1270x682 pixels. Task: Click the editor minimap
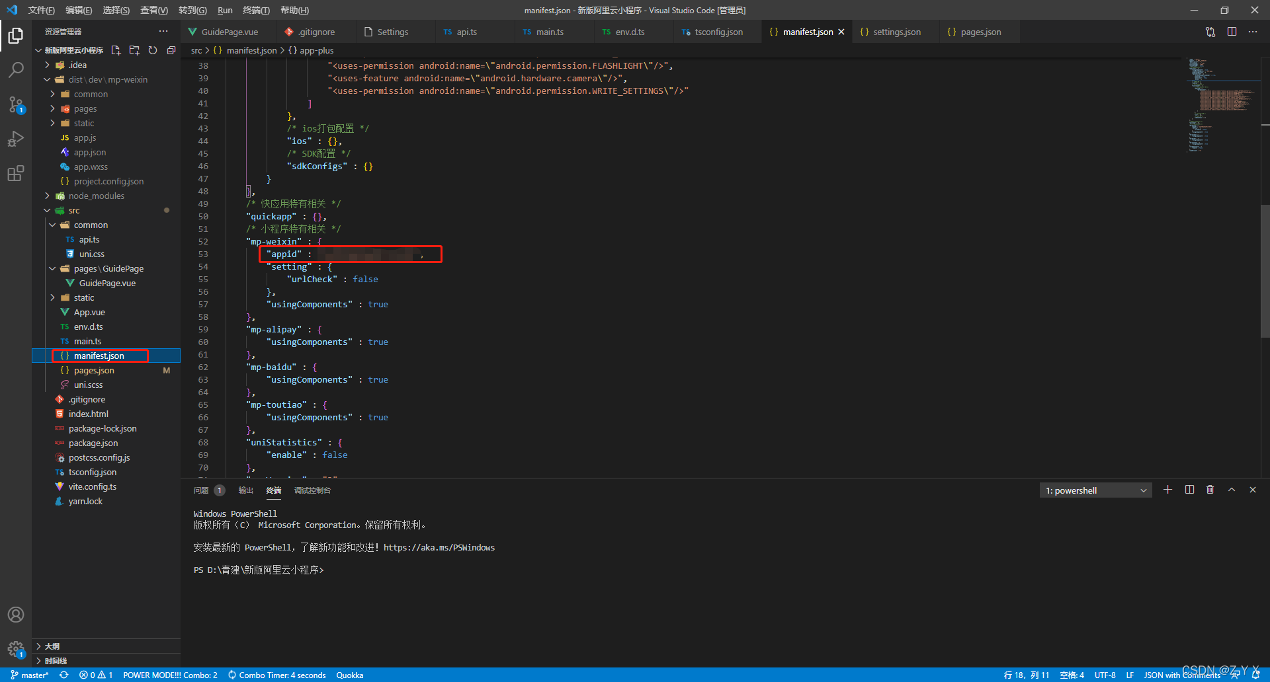pyautogui.click(x=1220, y=106)
